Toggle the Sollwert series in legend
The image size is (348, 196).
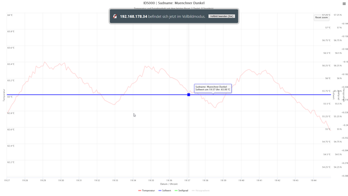point(165,191)
